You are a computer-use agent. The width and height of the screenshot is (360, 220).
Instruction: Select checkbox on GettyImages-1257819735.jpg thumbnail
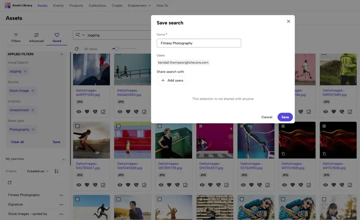[160, 126]
